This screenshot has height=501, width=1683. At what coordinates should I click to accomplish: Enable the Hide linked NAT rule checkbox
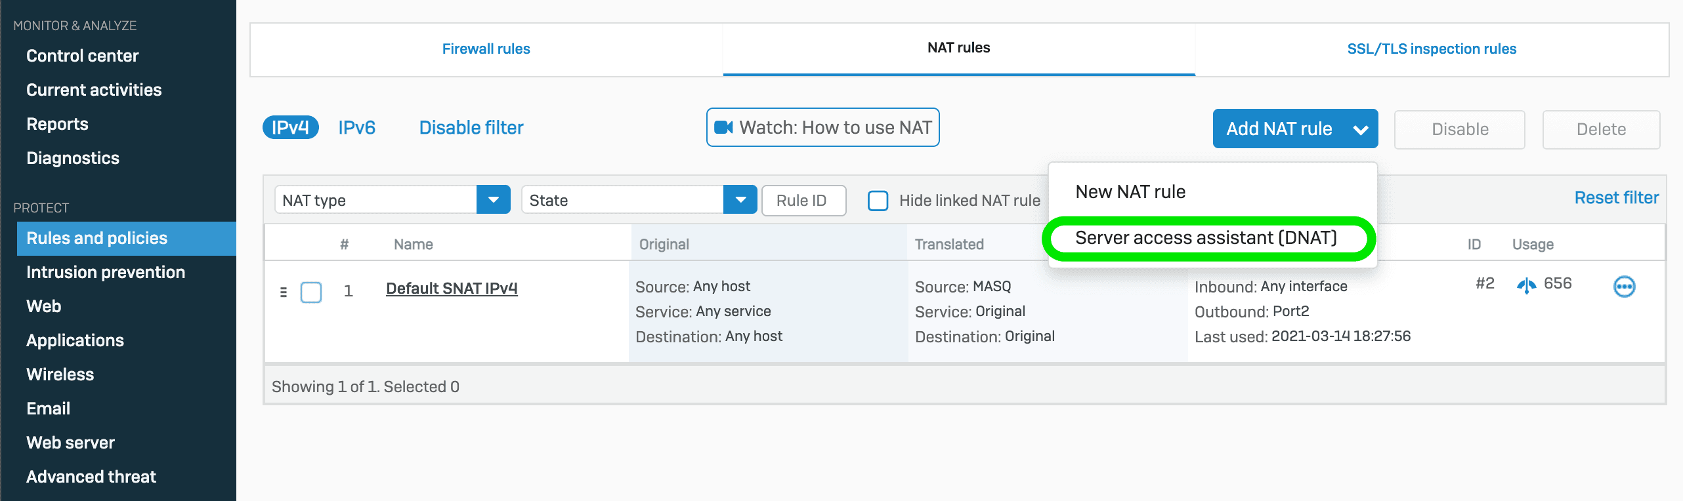[x=878, y=201]
